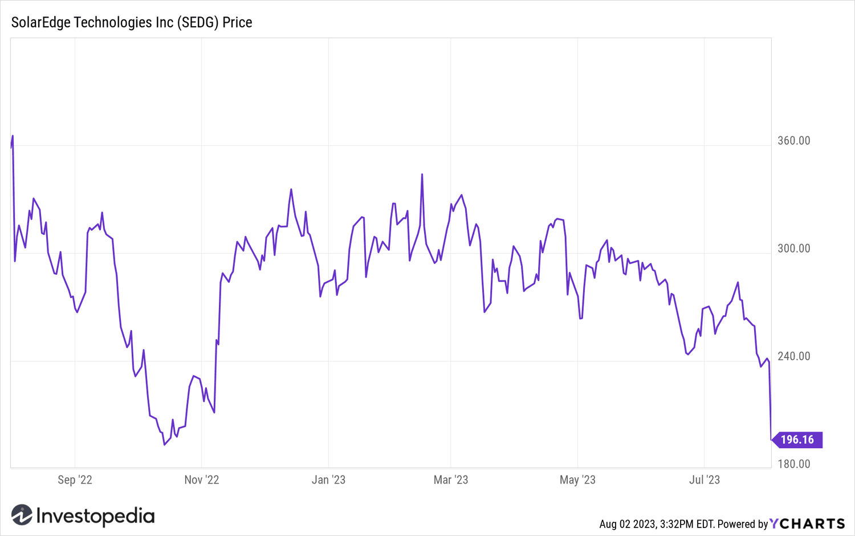Viewport: 855px width, 536px height.
Task: Click the Jul '23 x-axis label
Action: click(705, 480)
